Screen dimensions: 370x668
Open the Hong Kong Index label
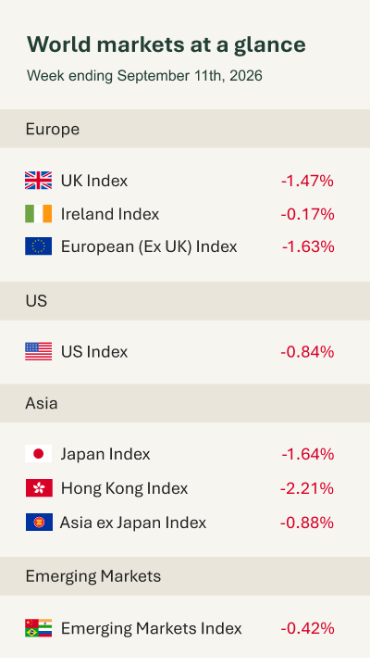[x=124, y=488]
